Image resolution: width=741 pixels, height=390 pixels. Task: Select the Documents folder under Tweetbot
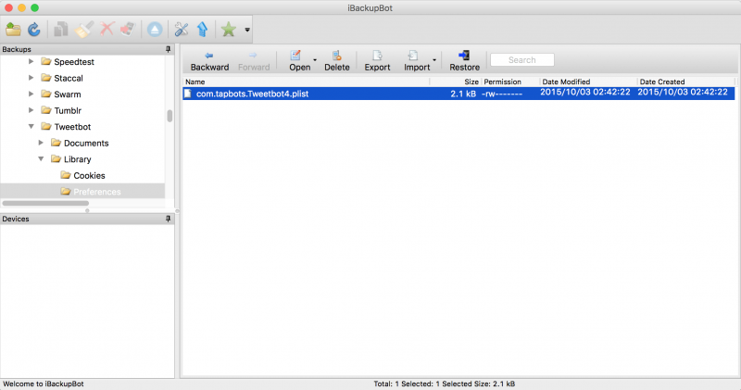pyautogui.click(x=86, y=143)
